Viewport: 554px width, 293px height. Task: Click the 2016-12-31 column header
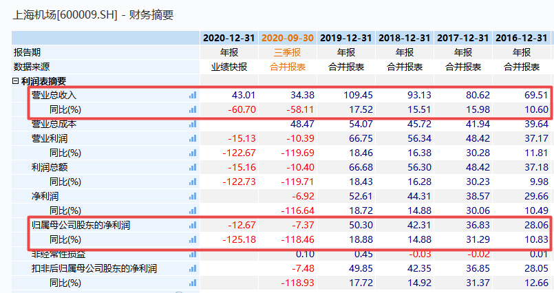[523, 38]
